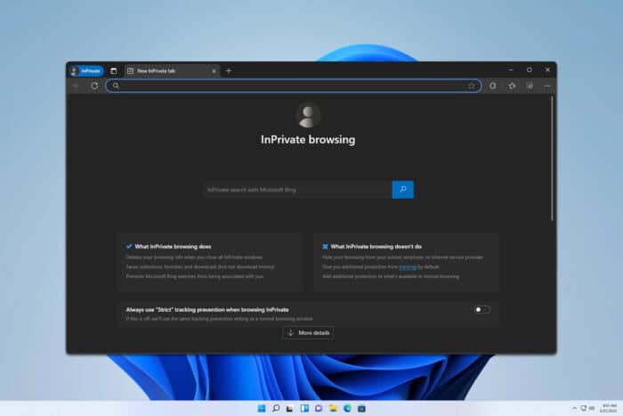This screenshot has height=416, width=623.
Task: Open Settings and more ellipsis menu
Action: [x=547, y=86]
